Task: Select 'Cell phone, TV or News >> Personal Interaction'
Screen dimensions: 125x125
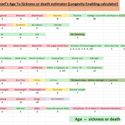Action: click(x=97, y=108)
